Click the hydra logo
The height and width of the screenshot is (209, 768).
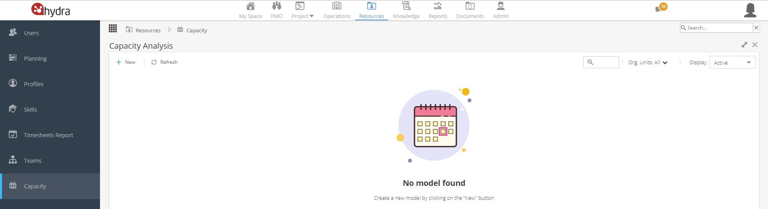click(x=50, y=10)
